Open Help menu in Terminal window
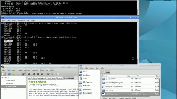Image resolution: width=177 pixels, height=99 pixels. [x=33, y=21]
